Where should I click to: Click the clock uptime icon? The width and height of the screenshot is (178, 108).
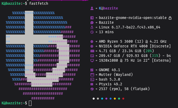point(92,32)
